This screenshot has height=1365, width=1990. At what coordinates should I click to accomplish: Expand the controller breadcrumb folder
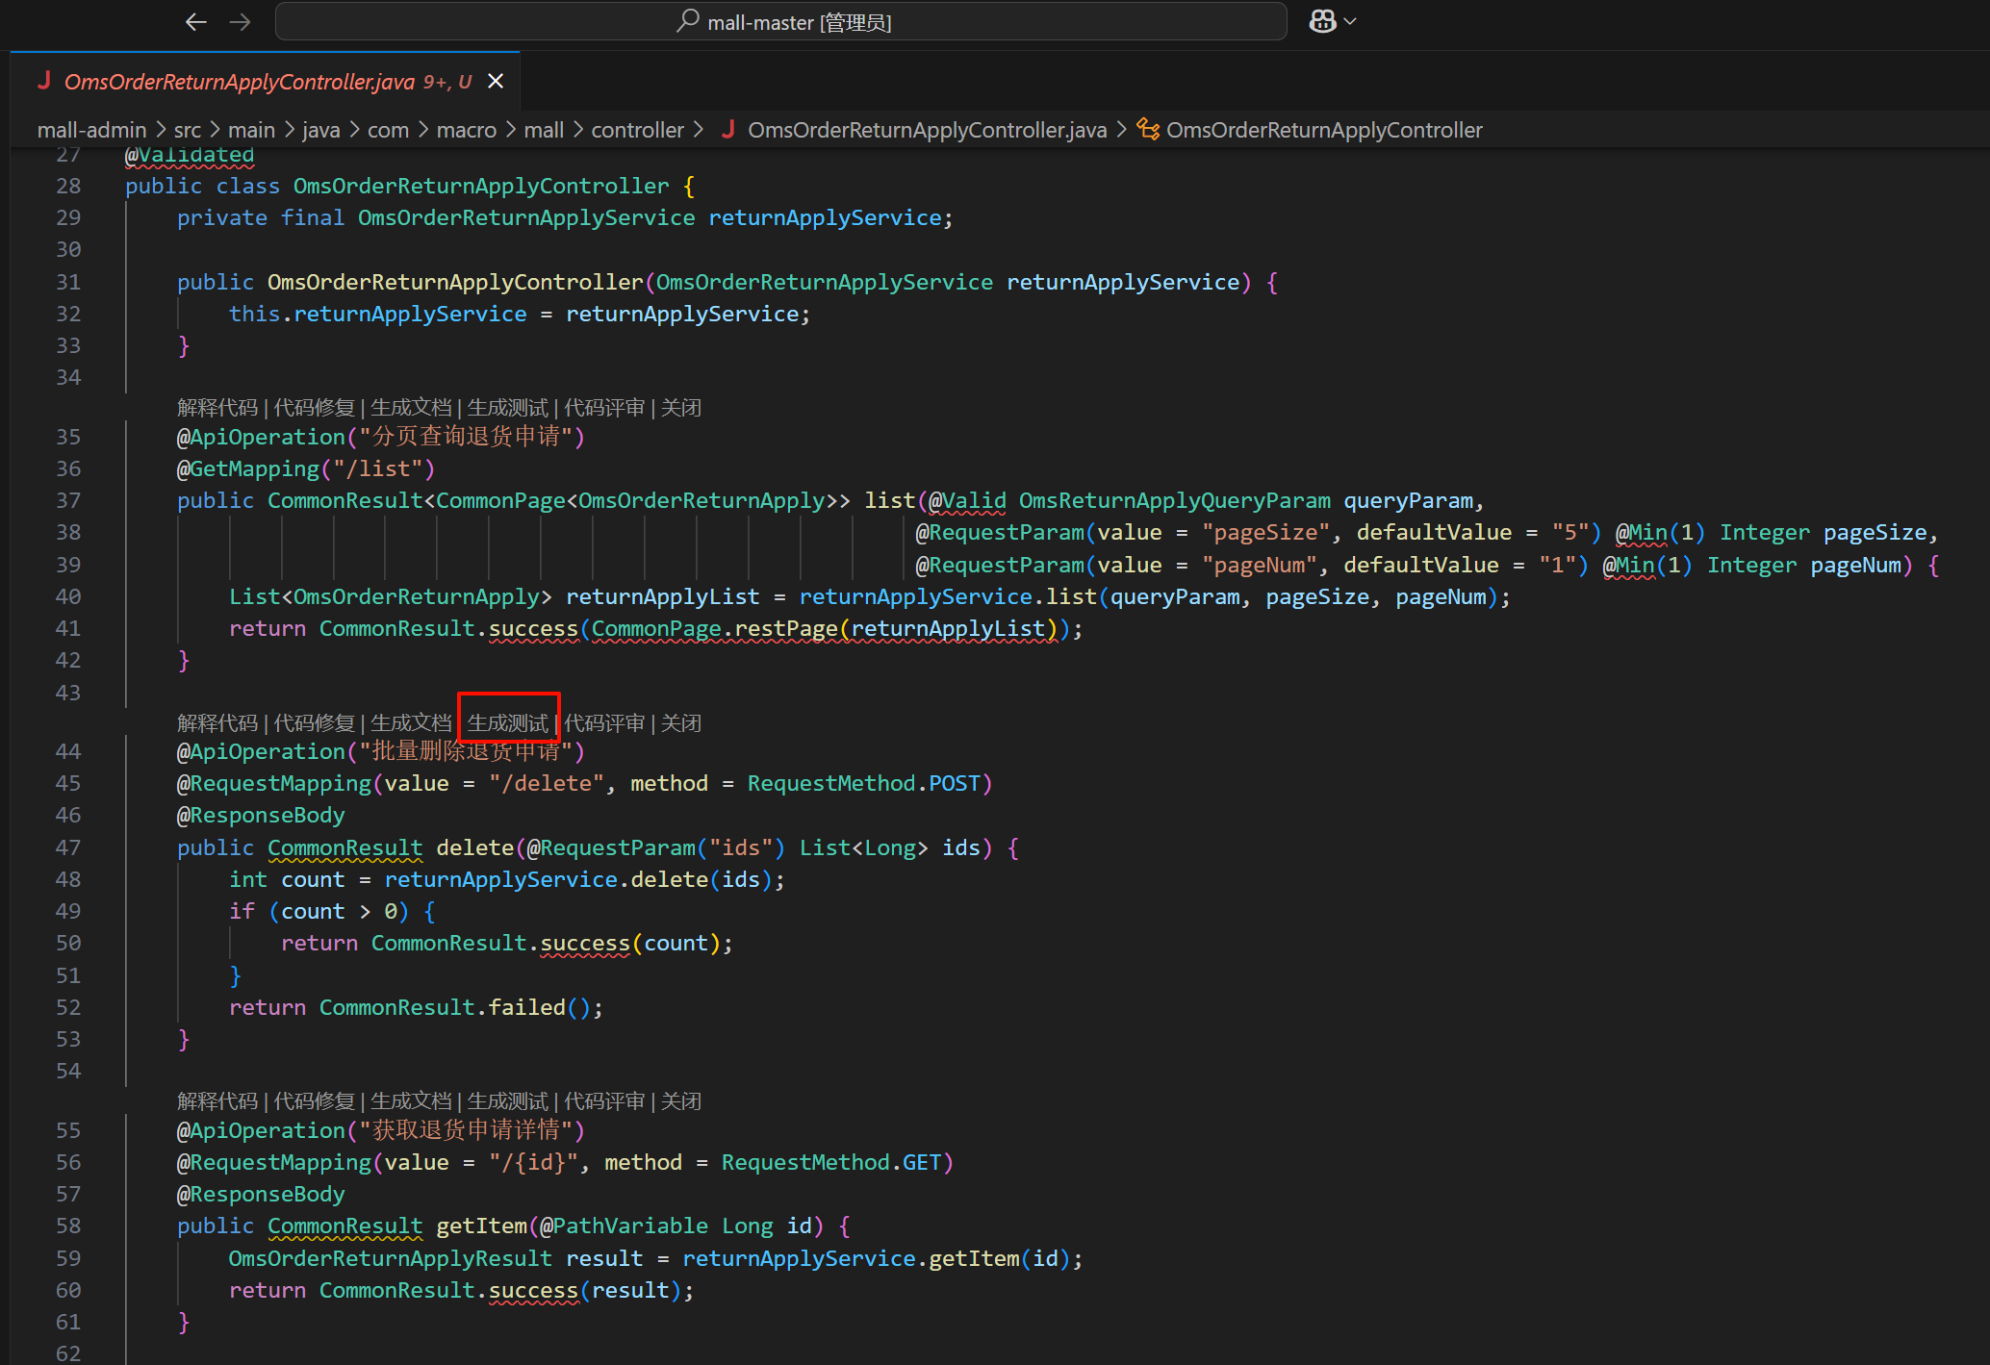tap(637, 130)
